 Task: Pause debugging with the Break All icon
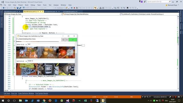click(72, 8)
